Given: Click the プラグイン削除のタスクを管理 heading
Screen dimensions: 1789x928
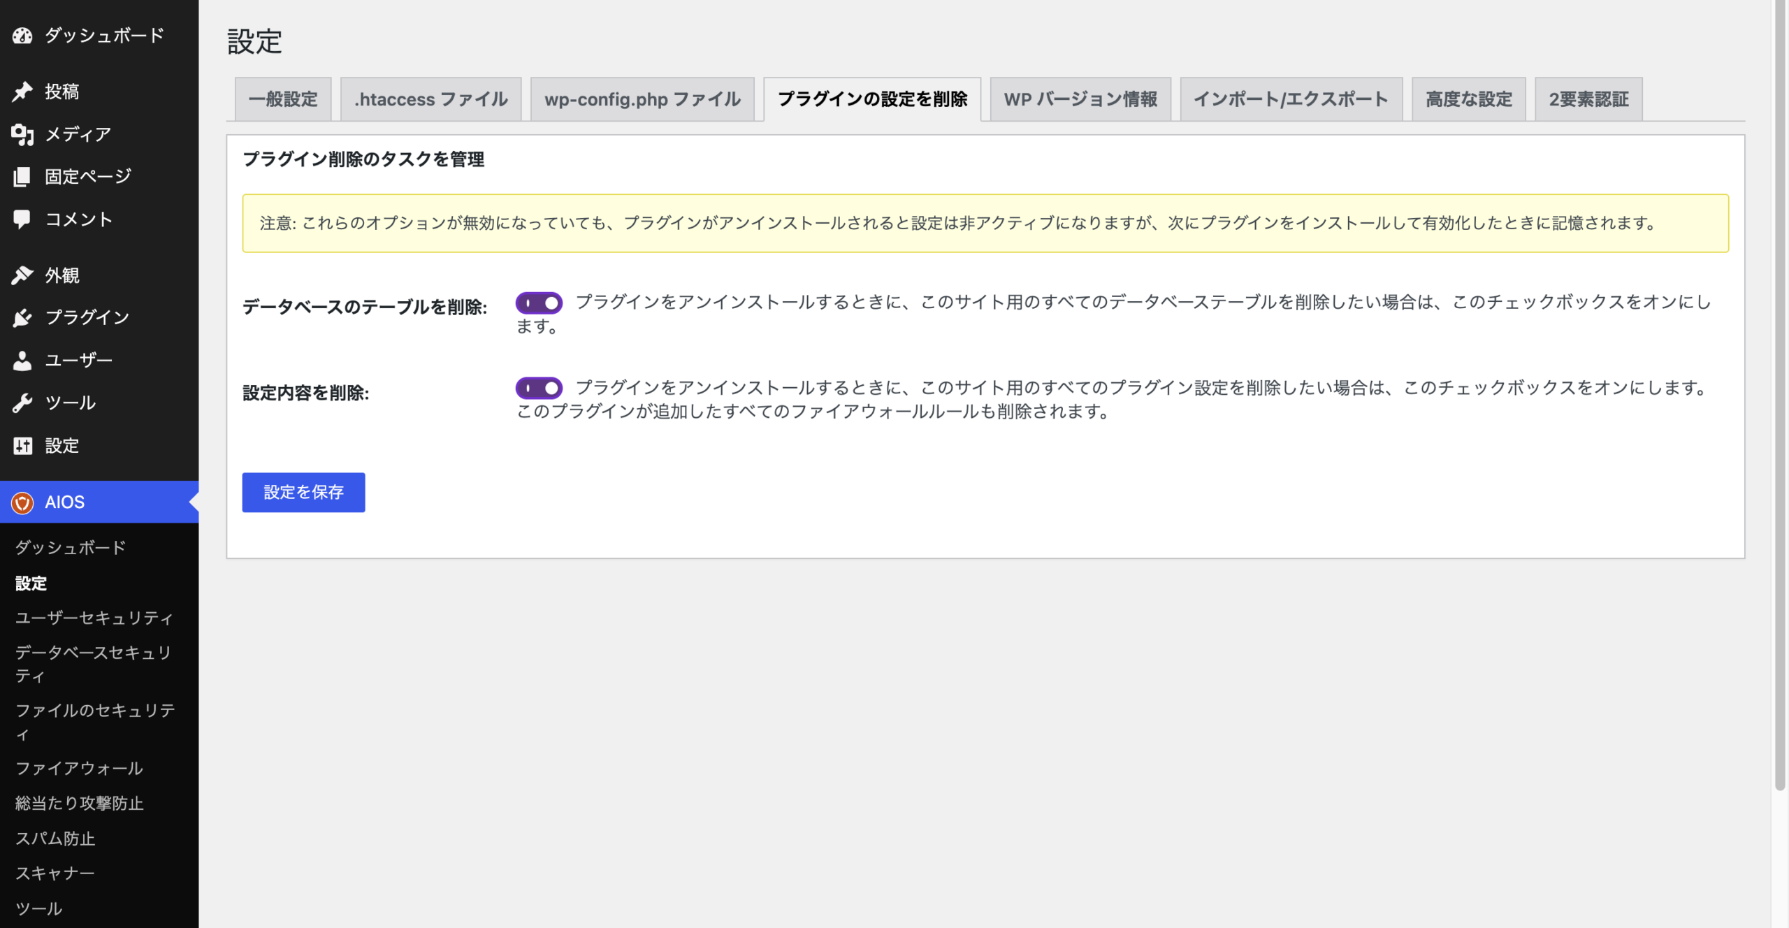Looking at the screenshot, I should [363, 159].
